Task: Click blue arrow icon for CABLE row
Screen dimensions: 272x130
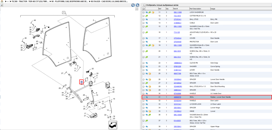Action: 147,23
